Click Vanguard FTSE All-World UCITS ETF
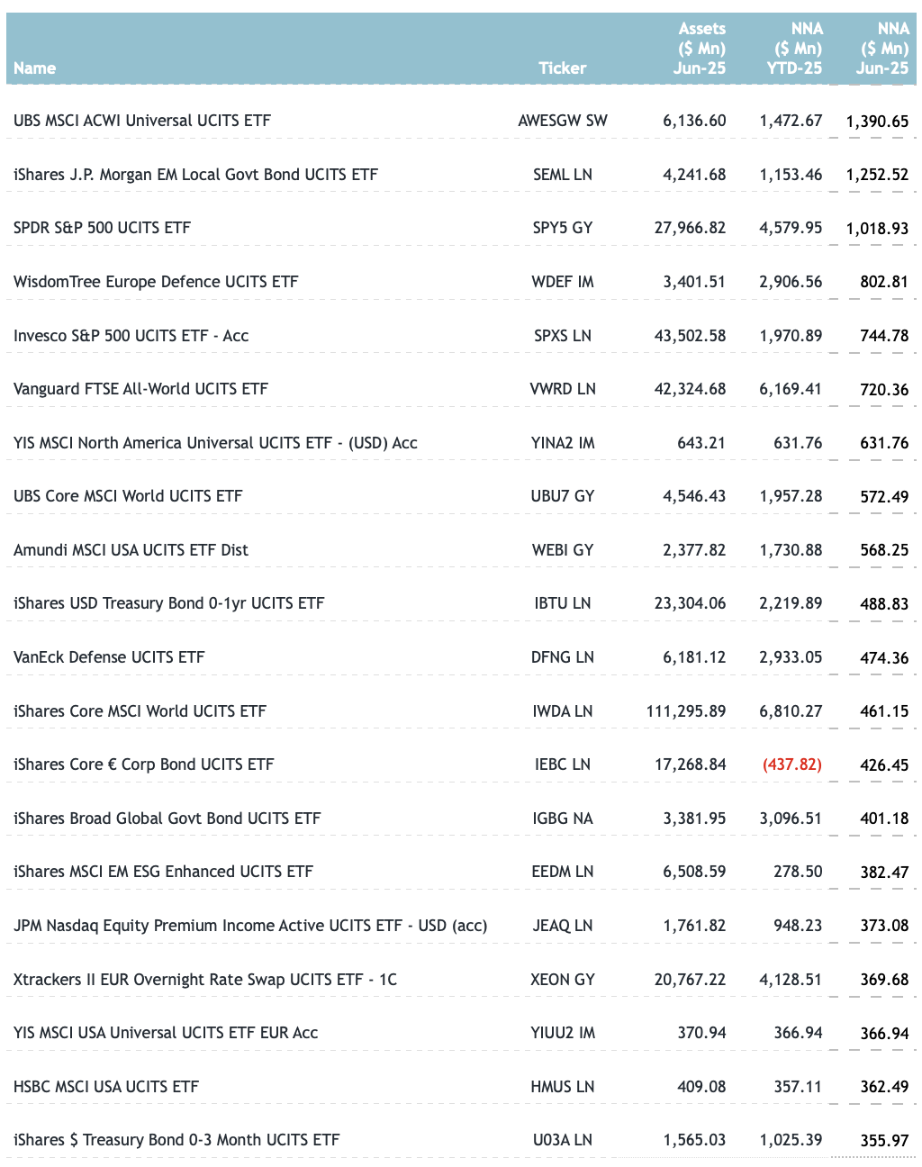Viewport: 922px width, 1167px height. coord(140,389)
